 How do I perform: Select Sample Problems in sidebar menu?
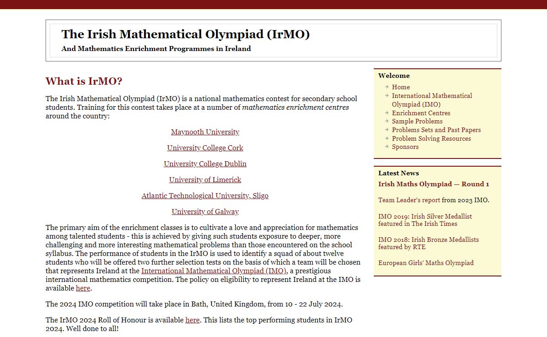click(x=417, y=121)
